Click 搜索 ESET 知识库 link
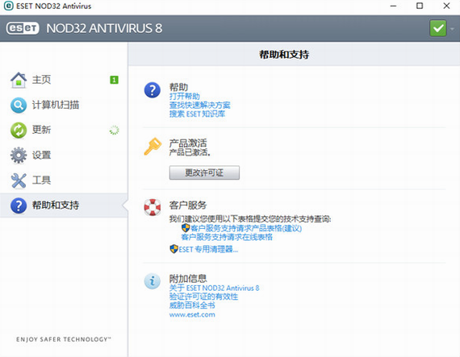This screenshot has height=357, width=460. click(x=197, y=114)
